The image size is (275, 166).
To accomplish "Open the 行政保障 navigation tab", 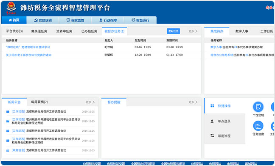I will click(108, 20).
